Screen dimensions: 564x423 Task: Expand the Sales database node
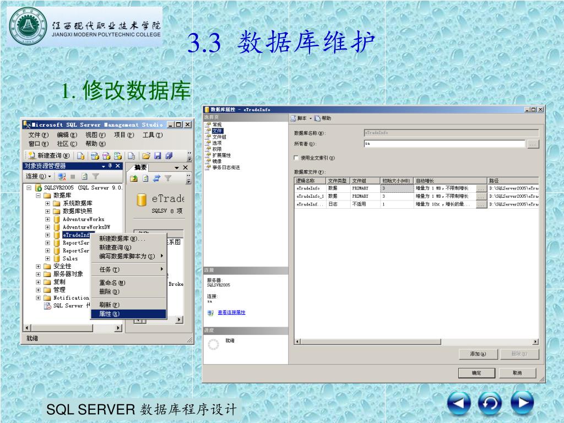tap(47, 258)
